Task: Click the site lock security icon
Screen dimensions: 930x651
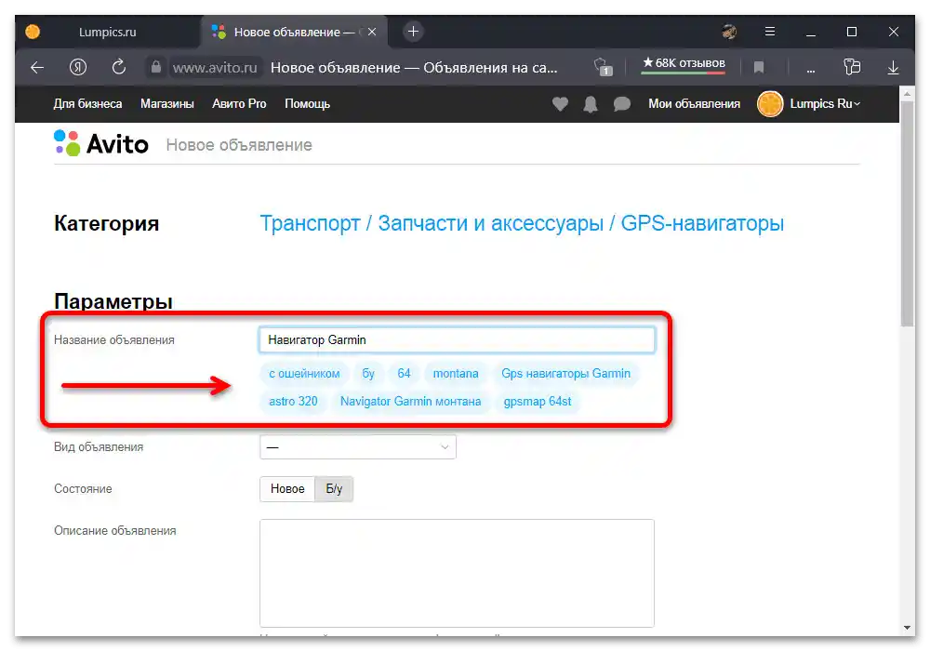Action: tap(155, 67)
